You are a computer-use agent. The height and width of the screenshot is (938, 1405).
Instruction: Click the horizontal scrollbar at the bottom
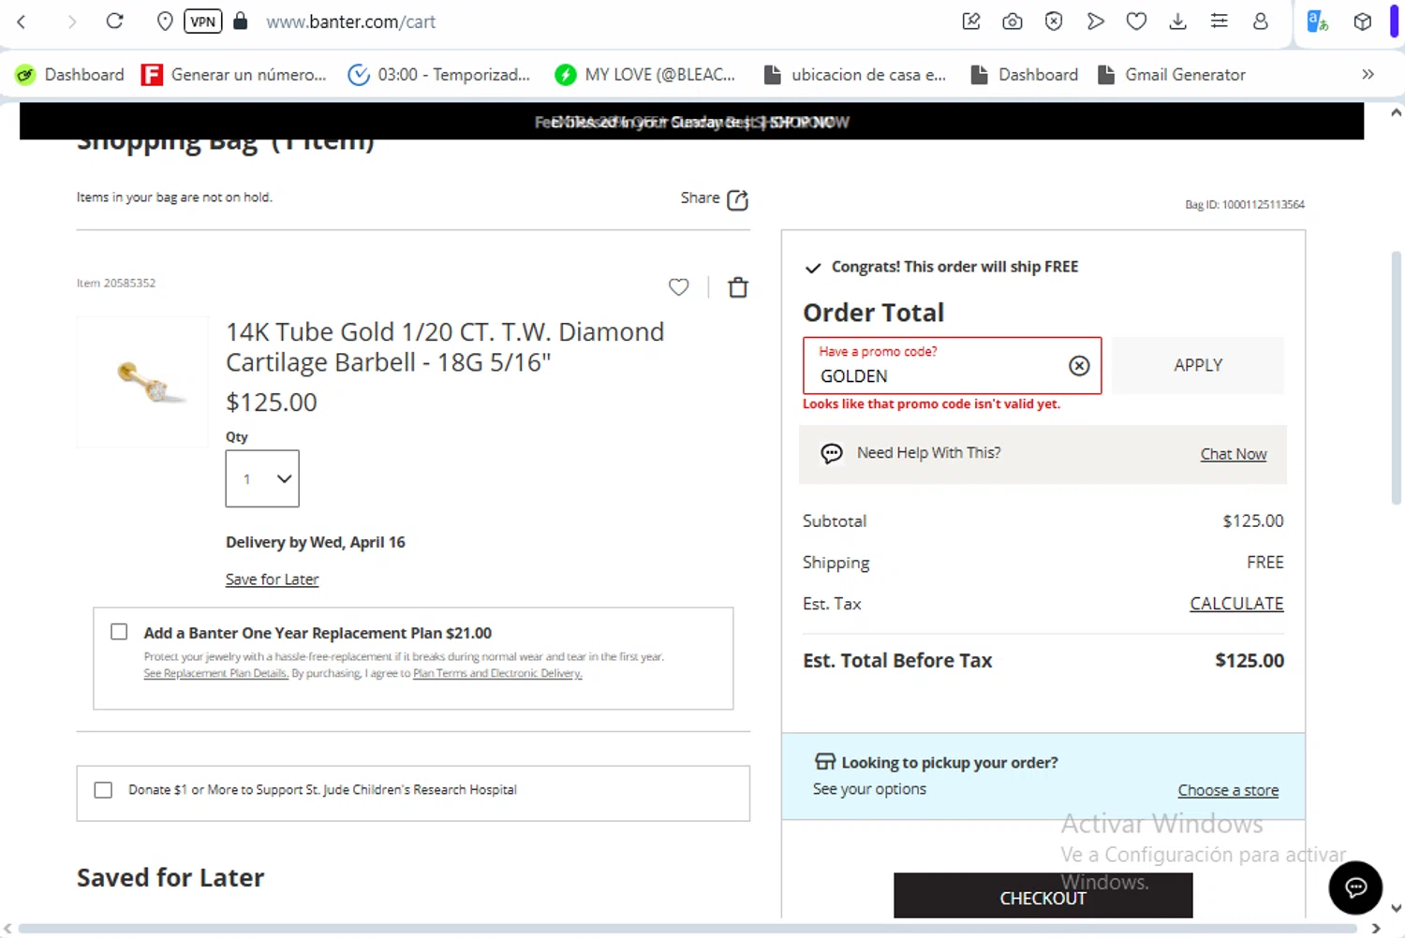(x=688, y=929)
